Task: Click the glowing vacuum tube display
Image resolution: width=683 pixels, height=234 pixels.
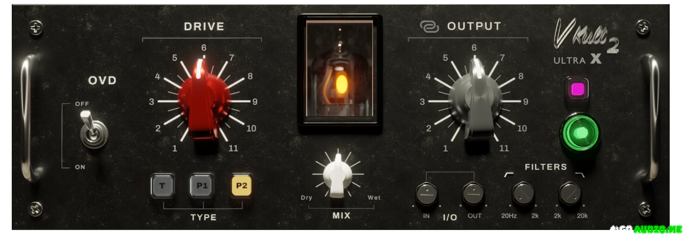Action: pos(340,69)
